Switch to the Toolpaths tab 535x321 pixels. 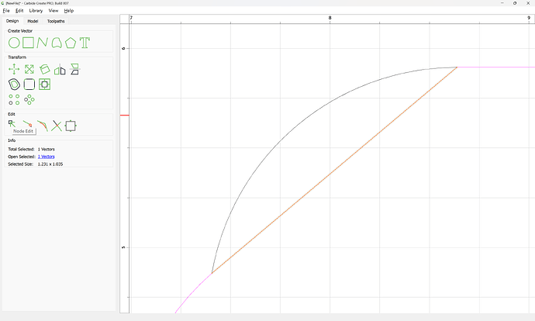coord(56,21)
